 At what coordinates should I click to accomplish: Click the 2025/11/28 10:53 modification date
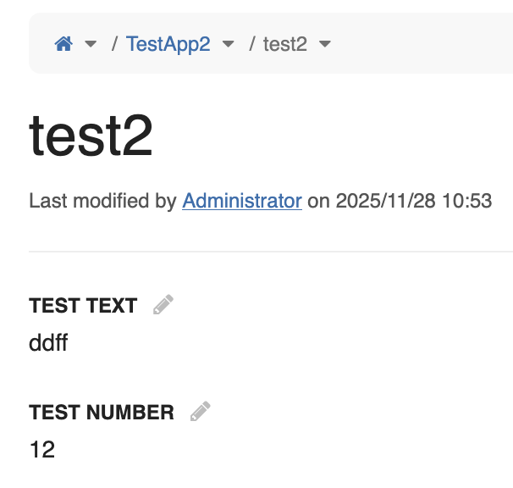413,202
